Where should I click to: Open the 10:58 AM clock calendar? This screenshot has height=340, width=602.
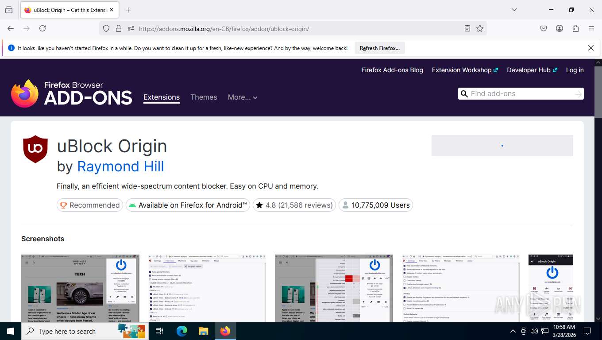point(564,331)
